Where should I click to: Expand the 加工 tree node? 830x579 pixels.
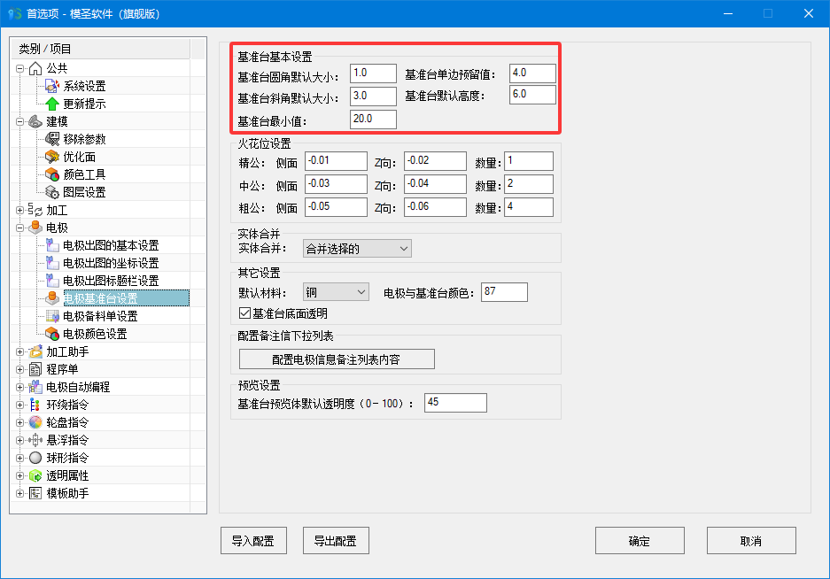pyautogui.click(x=20, y=210)
